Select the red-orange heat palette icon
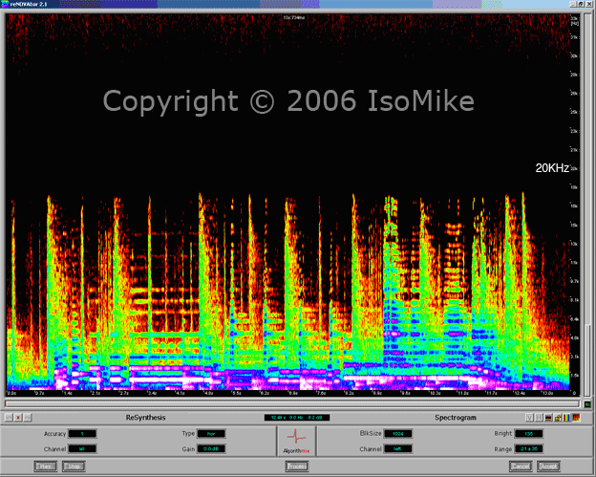Viewport: 596px width, 477px height. click(576, 418)
